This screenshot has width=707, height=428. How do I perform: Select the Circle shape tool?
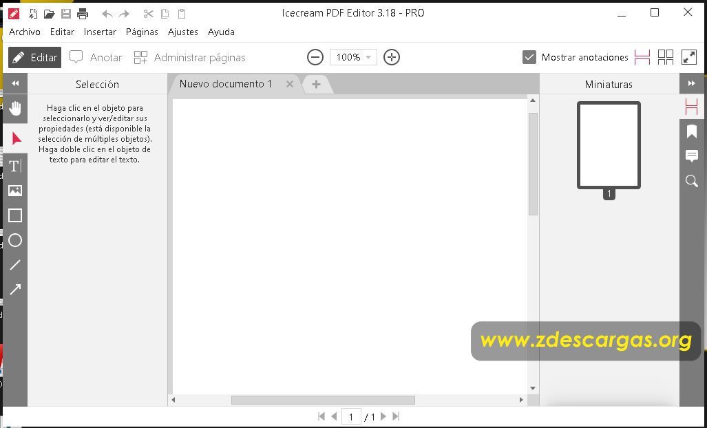click(x=15, y=240)
